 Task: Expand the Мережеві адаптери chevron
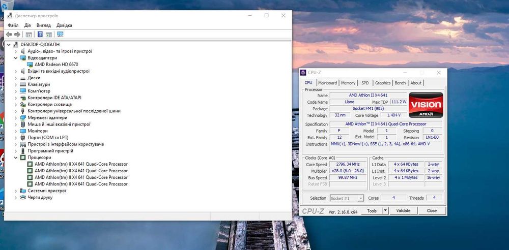16,118
